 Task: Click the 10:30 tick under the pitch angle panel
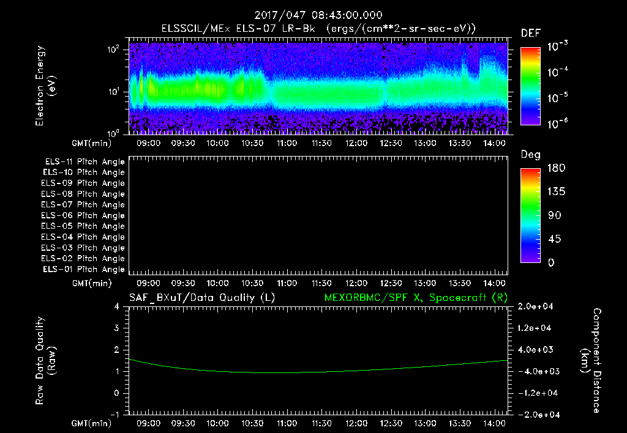(252, 284)
